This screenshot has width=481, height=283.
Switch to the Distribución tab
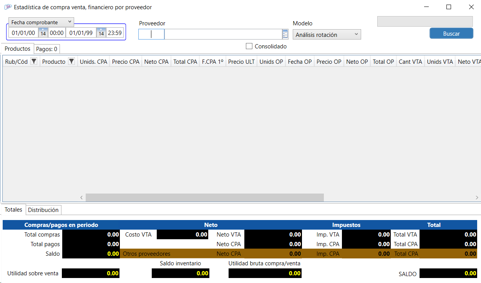tap(43, 210)
